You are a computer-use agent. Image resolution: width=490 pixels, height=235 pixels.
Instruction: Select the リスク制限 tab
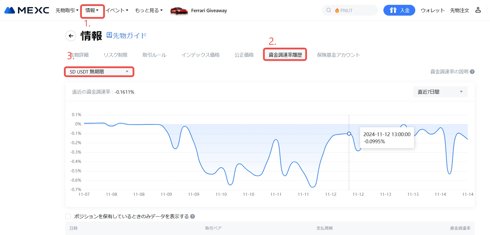(x=115, y=55)
